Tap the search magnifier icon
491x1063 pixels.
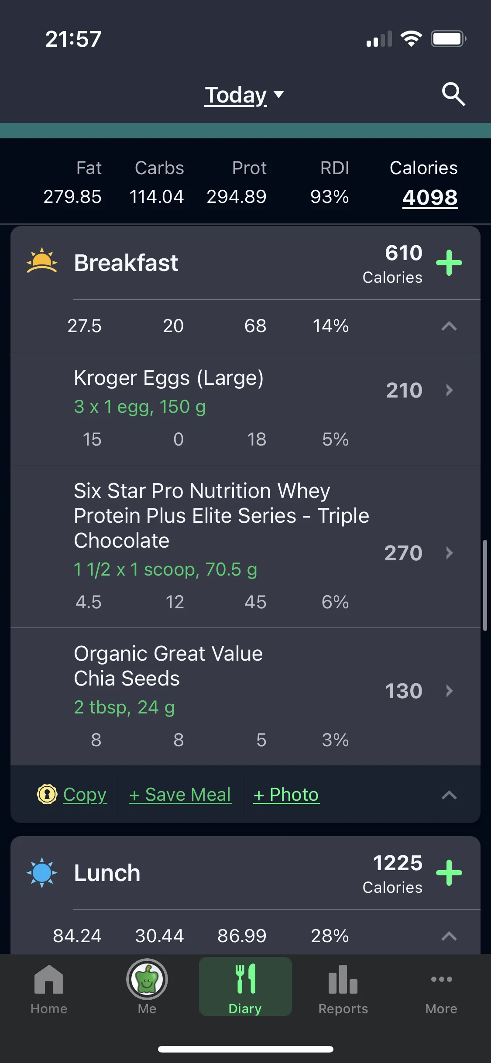click(x=453, y=94)
